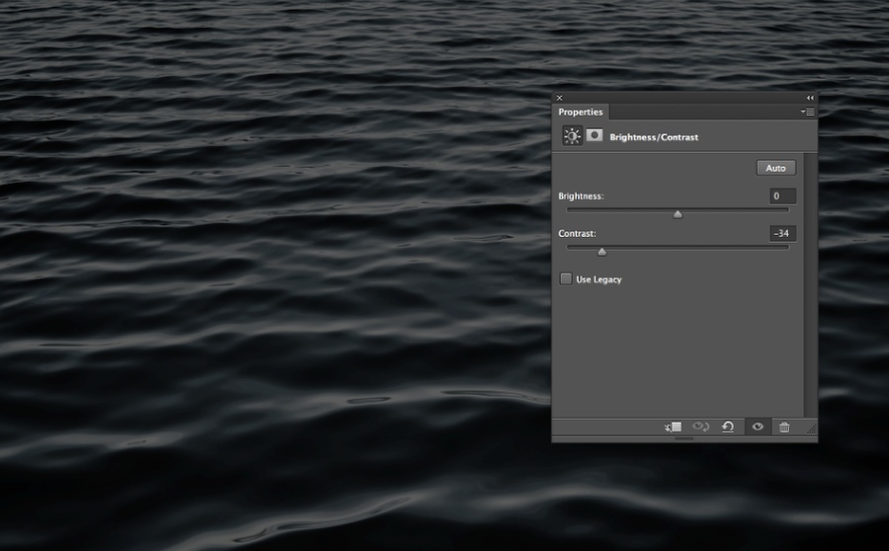Viewport: 889px width, 551px height.
Task: Collapse the panel with the double-arrow icon
Action: (x=810, y=98)
